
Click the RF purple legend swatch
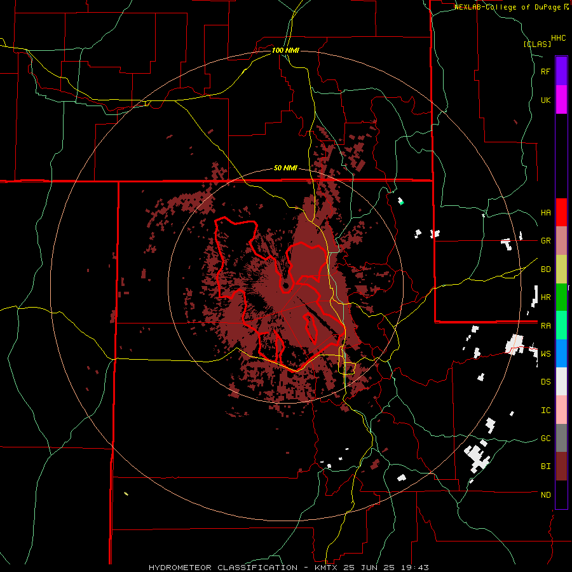point(561,71)
